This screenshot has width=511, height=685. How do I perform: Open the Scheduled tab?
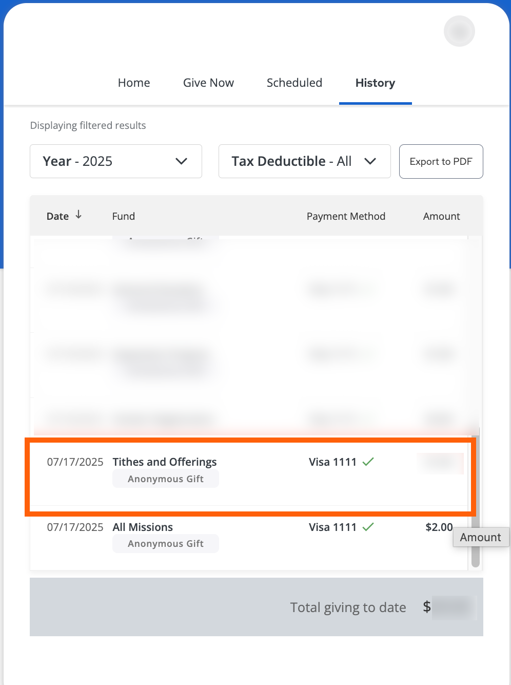(x=294, y=83)
